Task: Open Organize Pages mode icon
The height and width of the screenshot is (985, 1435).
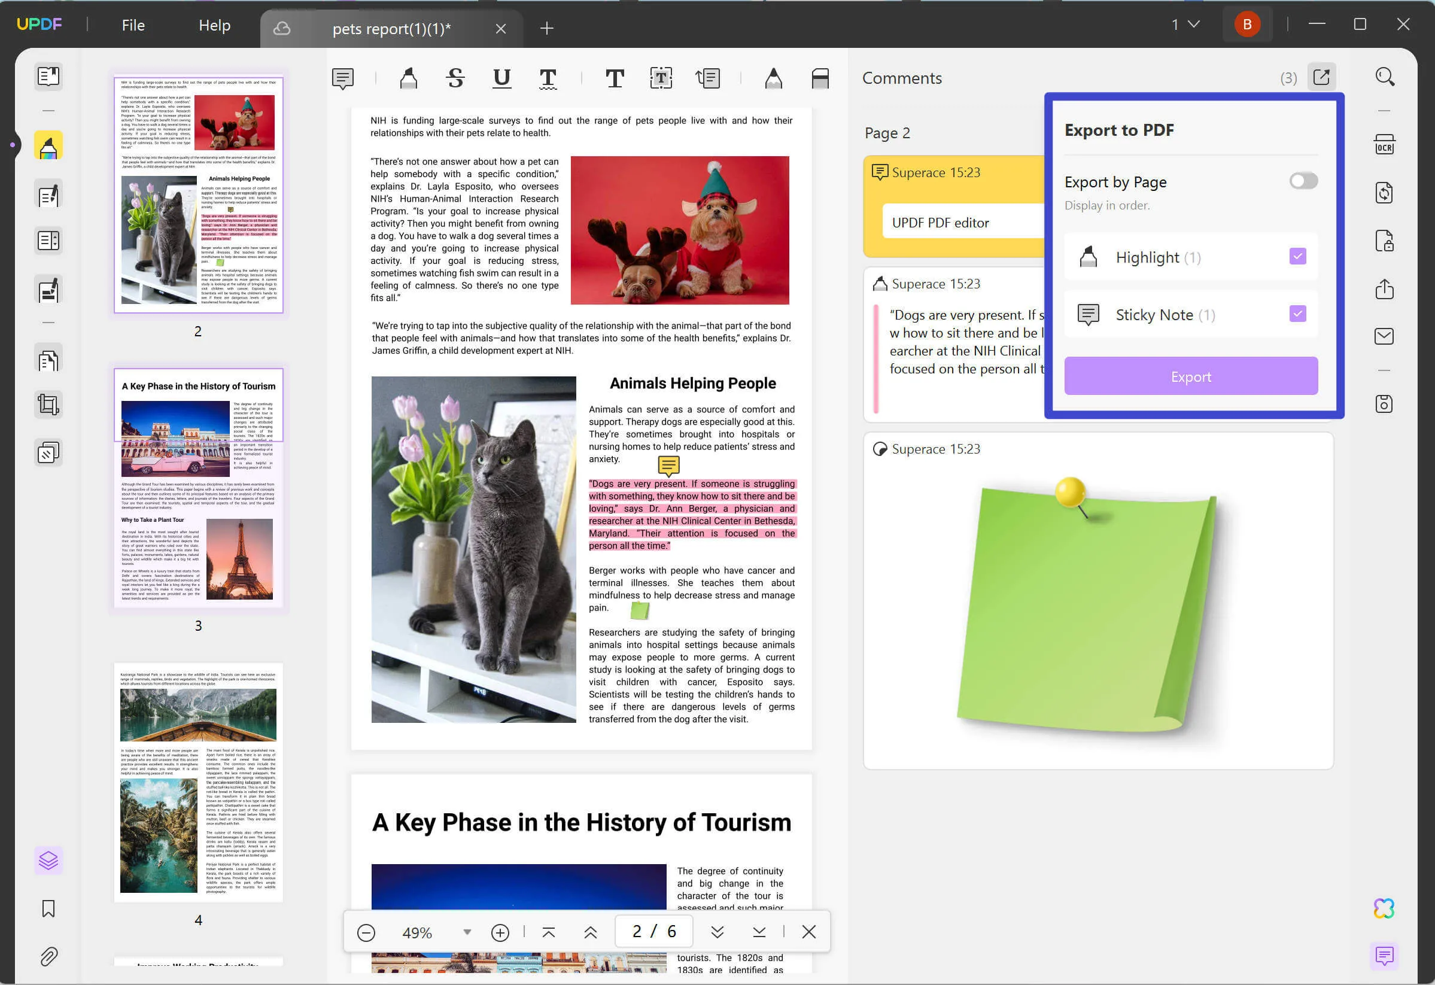Action: (48, 360)
